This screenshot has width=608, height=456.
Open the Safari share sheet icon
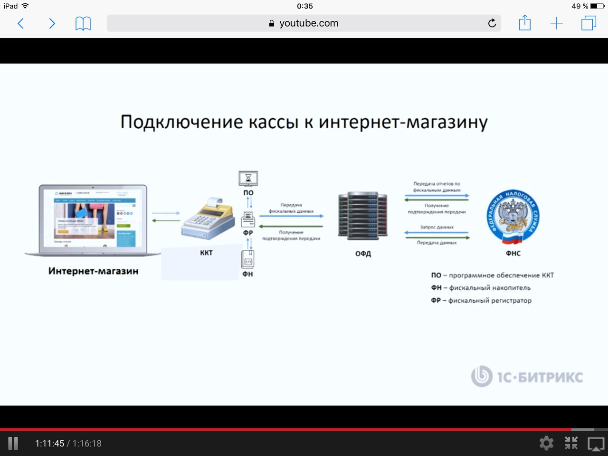(525, 23)
